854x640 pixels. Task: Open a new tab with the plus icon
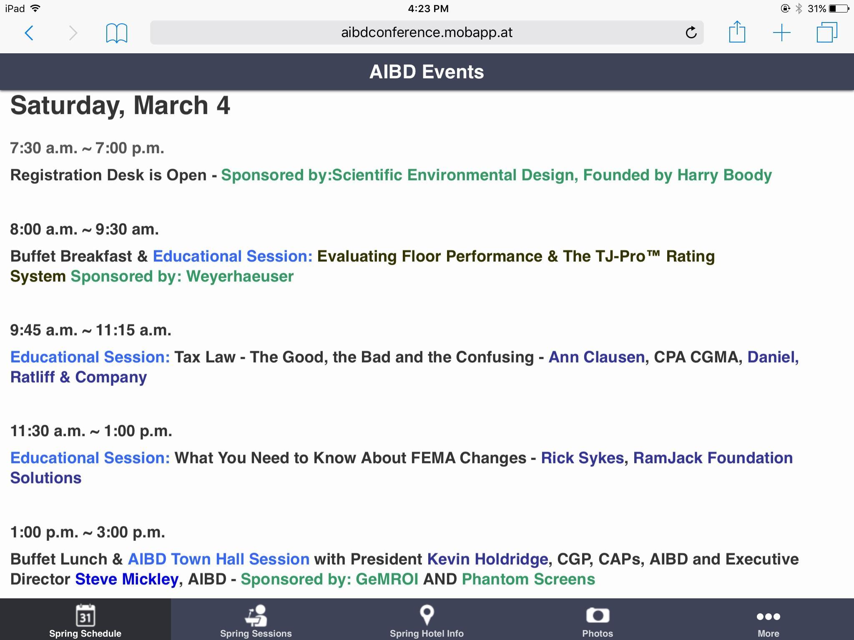click(781, 33)
